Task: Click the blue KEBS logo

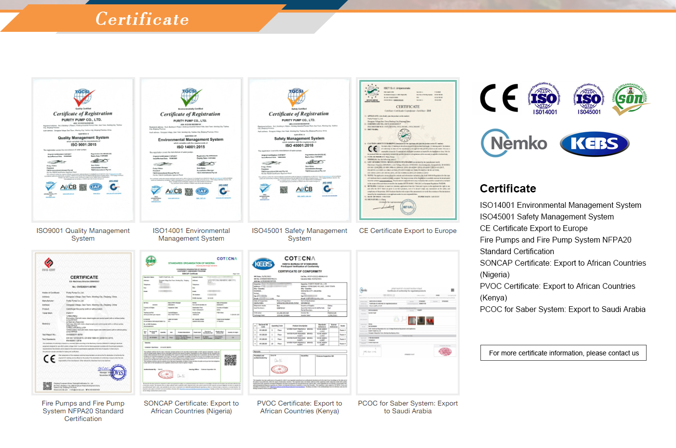Action: 594,144
